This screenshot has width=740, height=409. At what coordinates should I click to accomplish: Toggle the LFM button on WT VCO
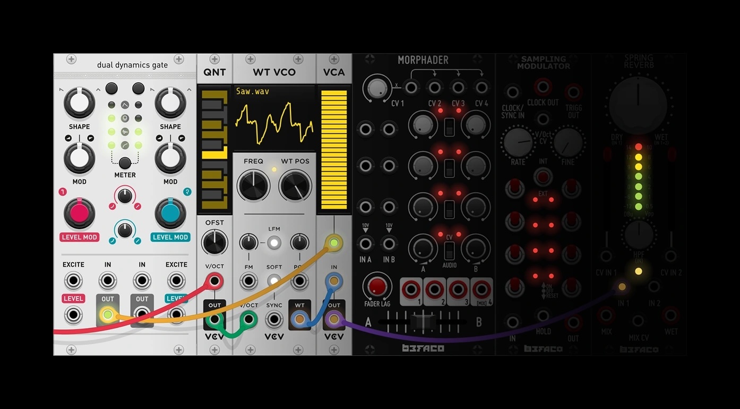(274, 243)
